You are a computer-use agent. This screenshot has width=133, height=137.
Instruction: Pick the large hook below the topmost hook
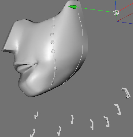point(118,109)
